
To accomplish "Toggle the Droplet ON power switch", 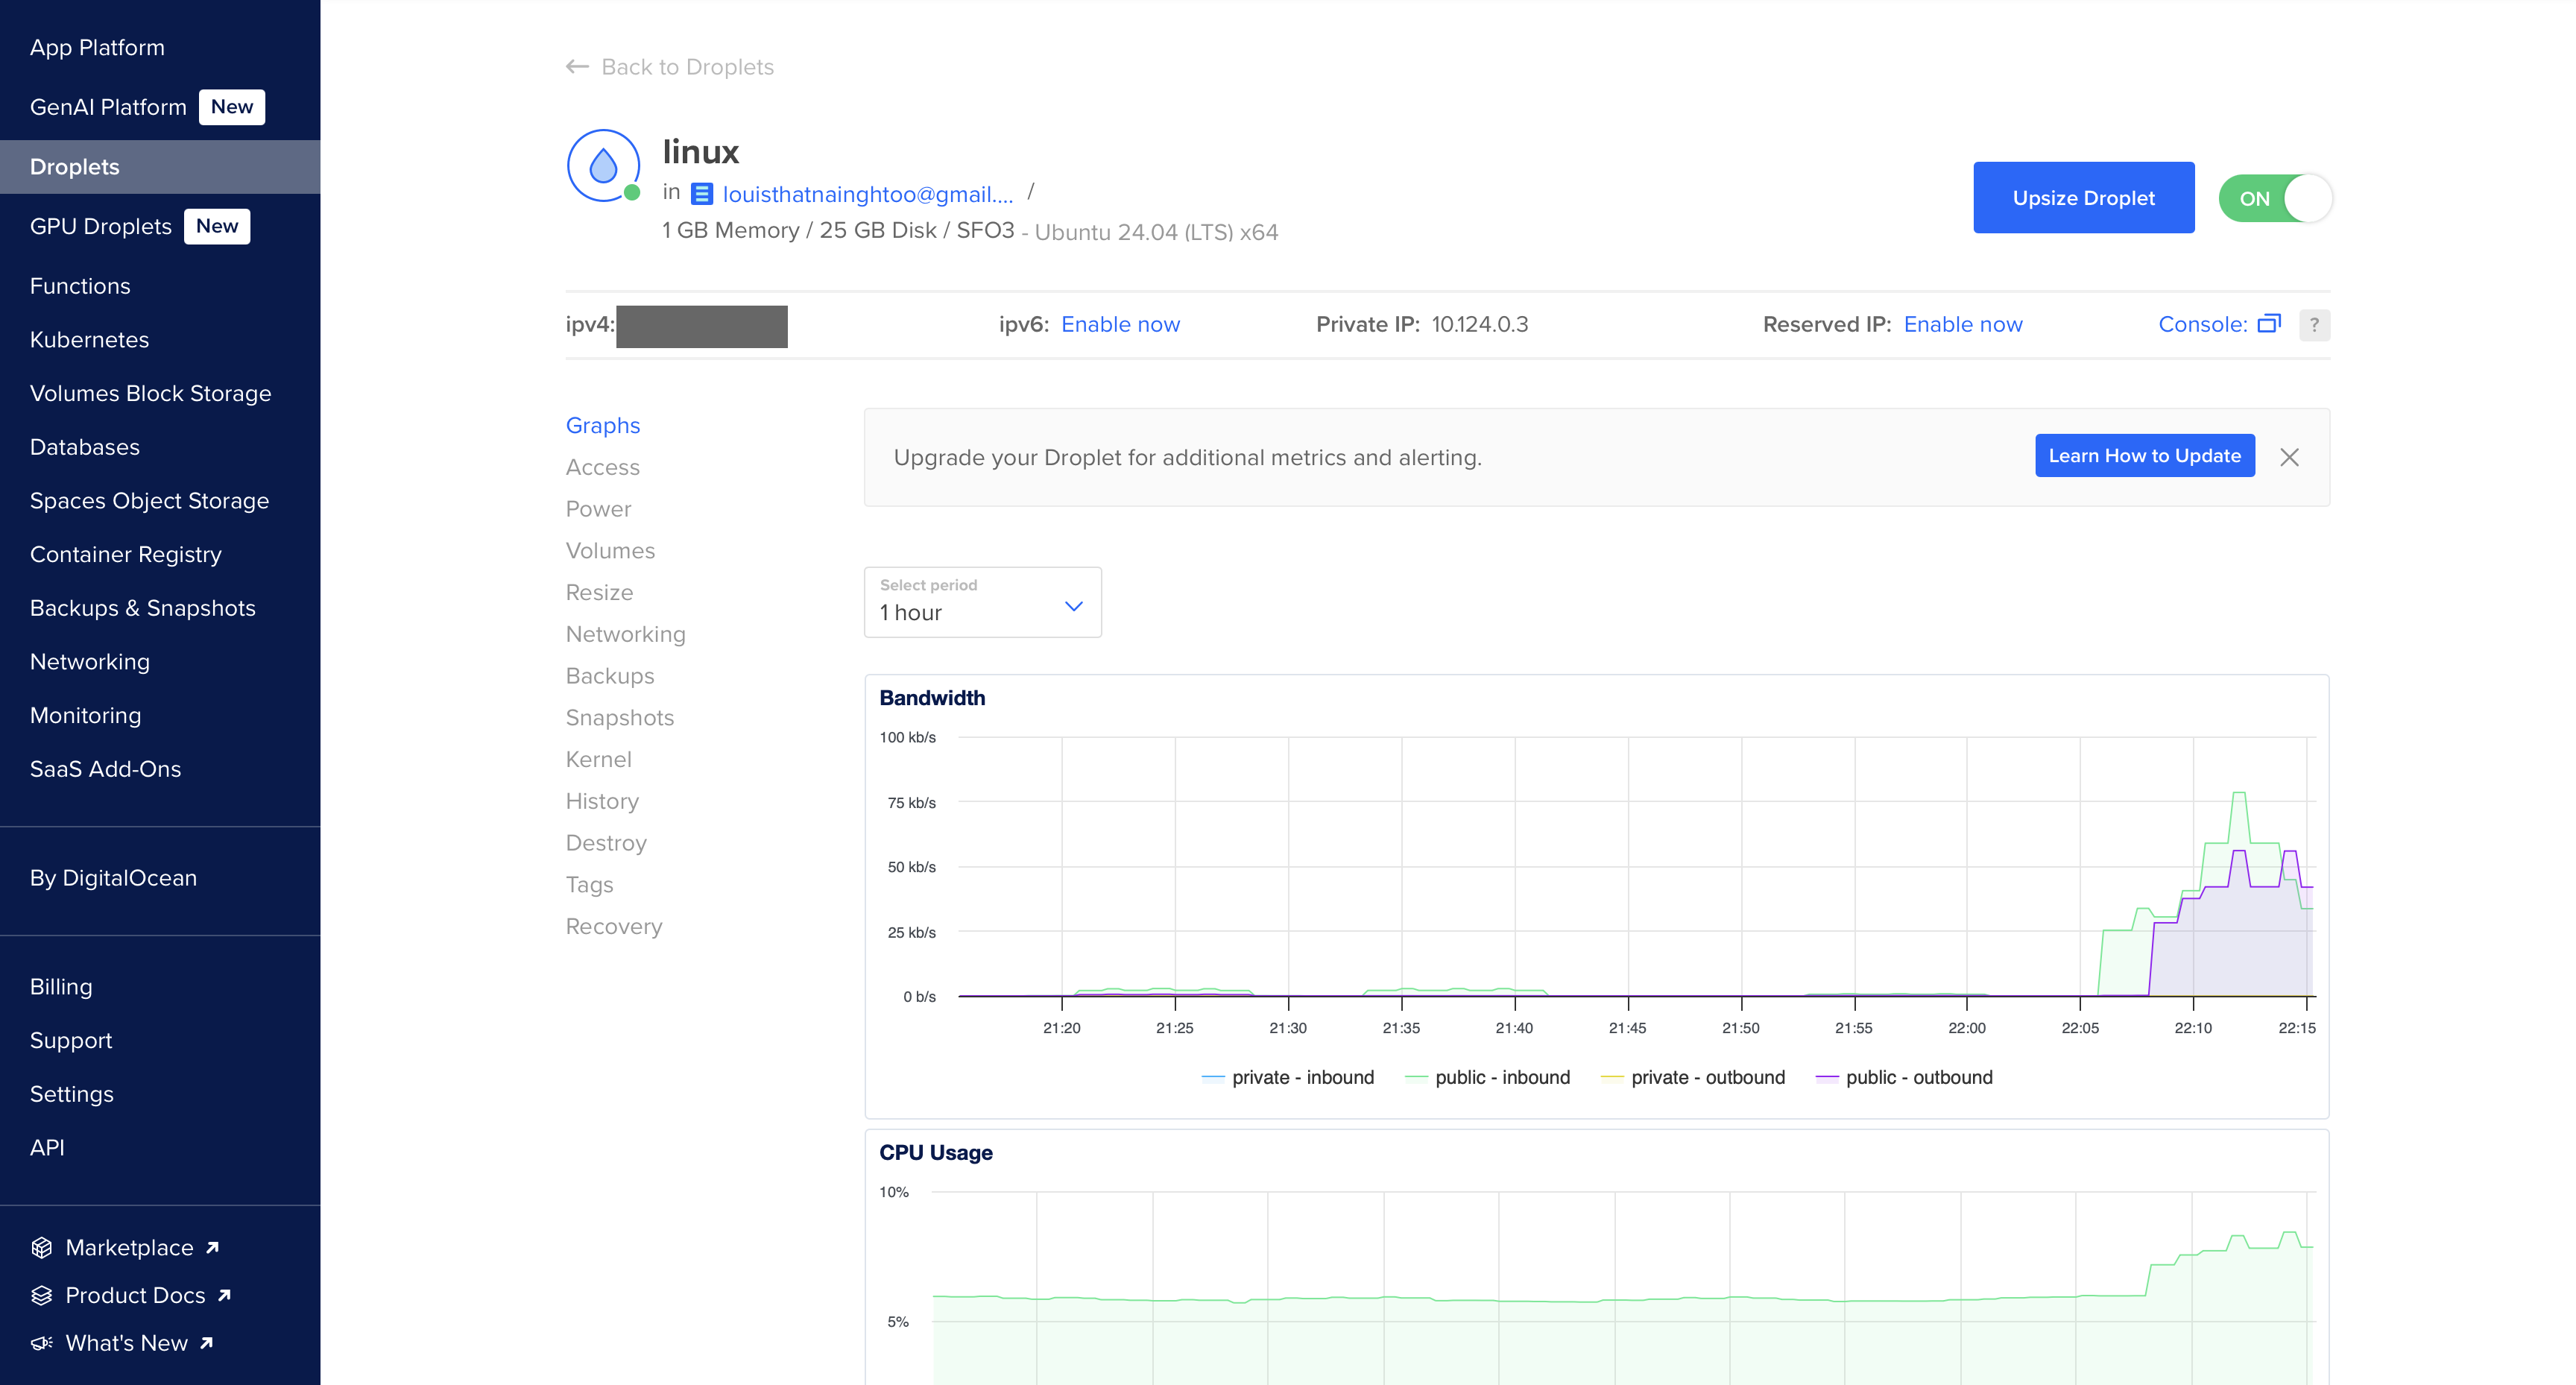I will click(x=2275, y=198).
